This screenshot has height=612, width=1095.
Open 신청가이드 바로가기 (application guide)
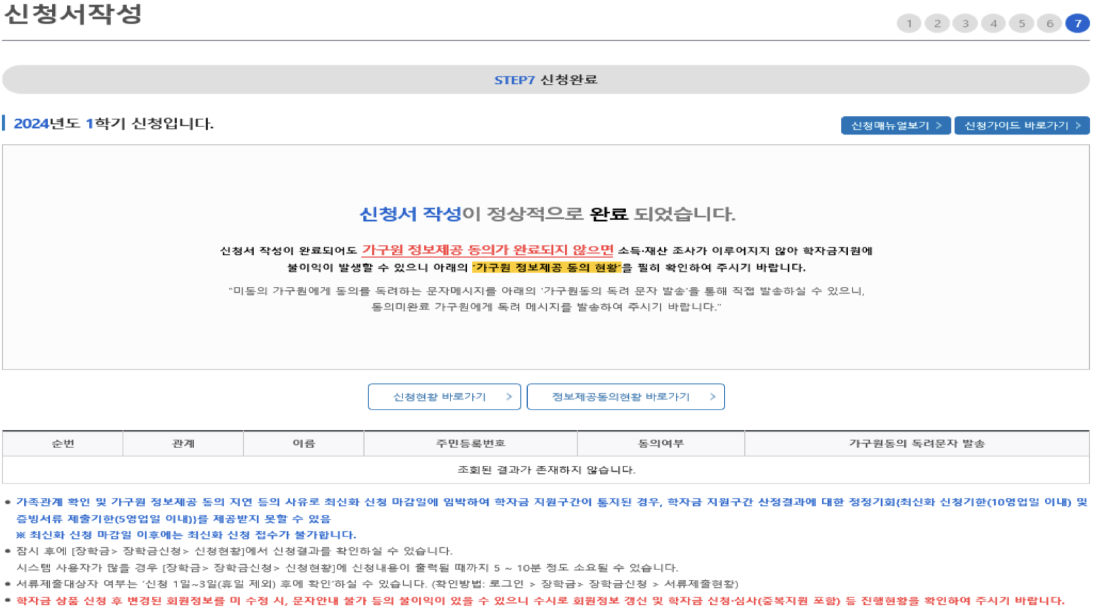point(1022,125)
